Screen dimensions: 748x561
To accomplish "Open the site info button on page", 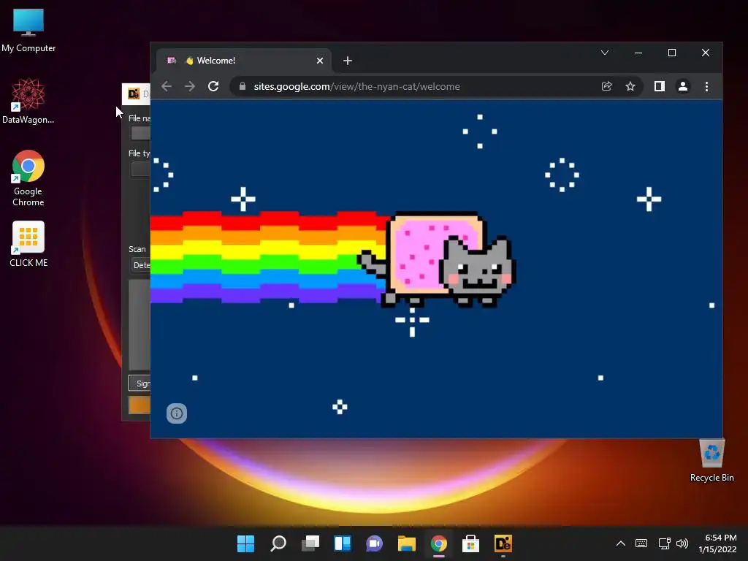I will point(177,413).
